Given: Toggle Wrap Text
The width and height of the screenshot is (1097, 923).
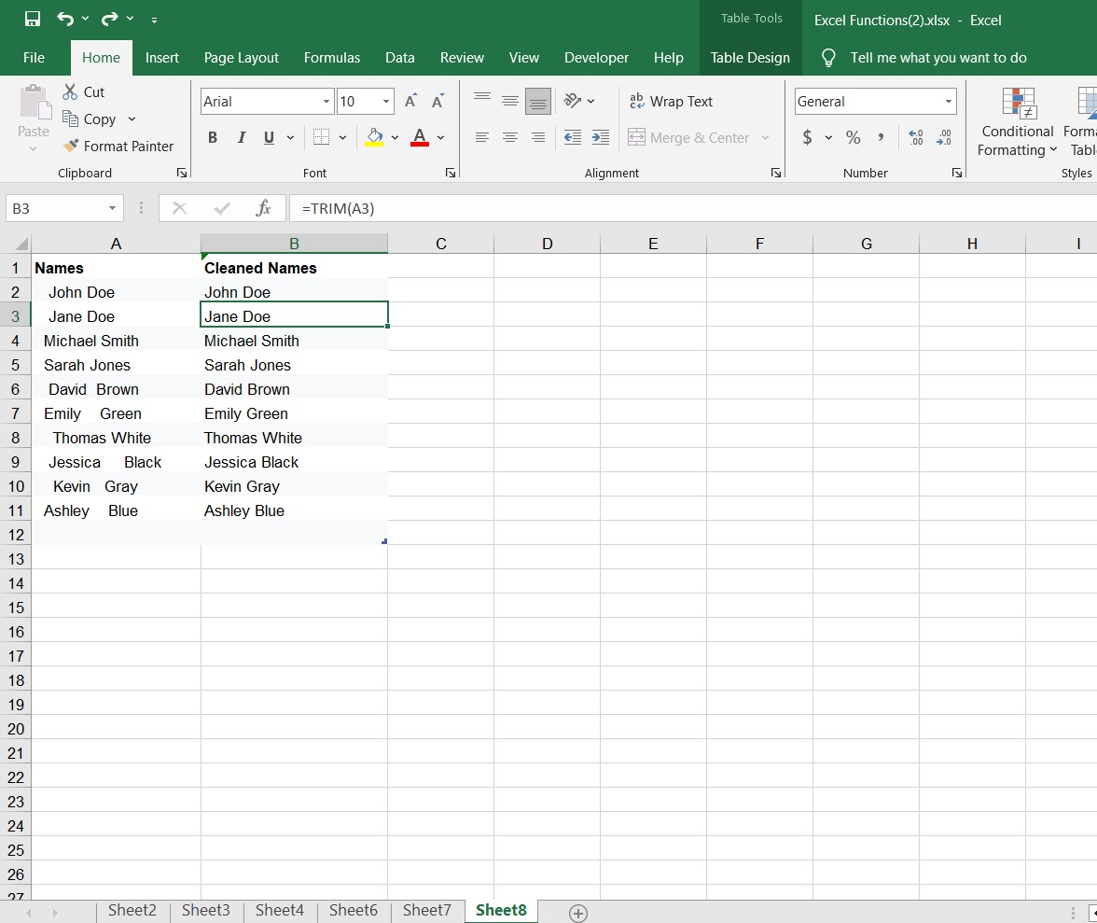Looking at the screenshot, I should click(671, 102).
